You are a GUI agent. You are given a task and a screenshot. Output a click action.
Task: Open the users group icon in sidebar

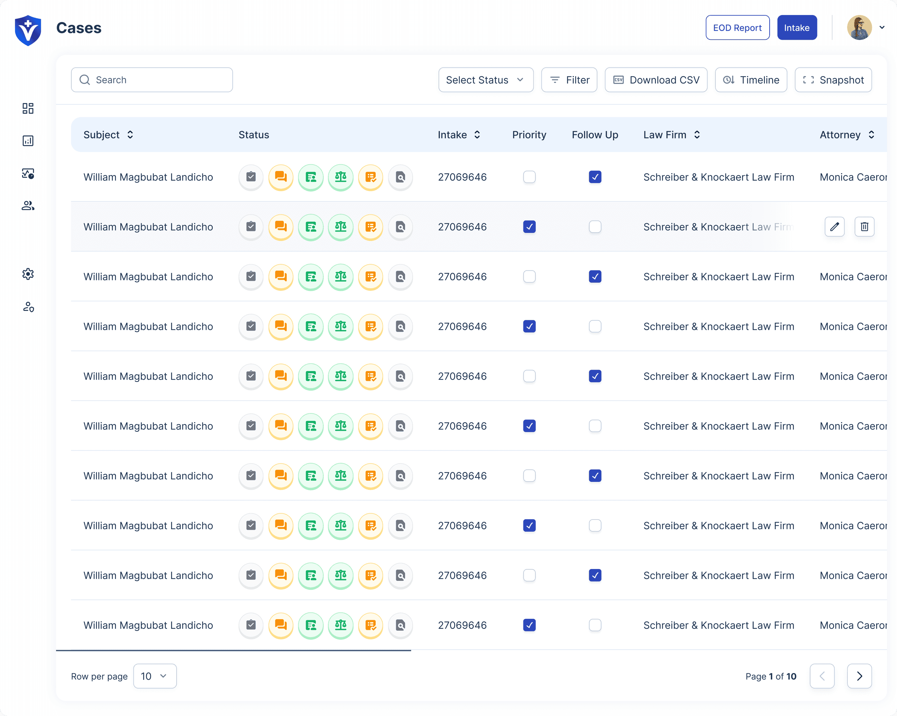[28, 205]
